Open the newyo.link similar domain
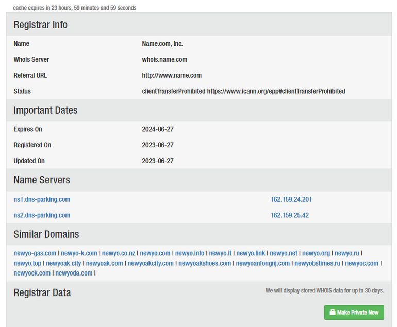 click(x=251, y=253)
